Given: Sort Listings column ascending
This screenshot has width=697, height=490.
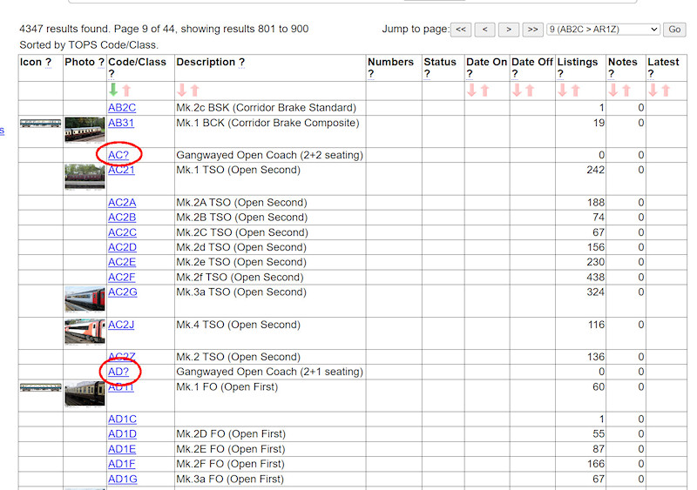Looking at the screenshot, I should [x=575, y=91].
